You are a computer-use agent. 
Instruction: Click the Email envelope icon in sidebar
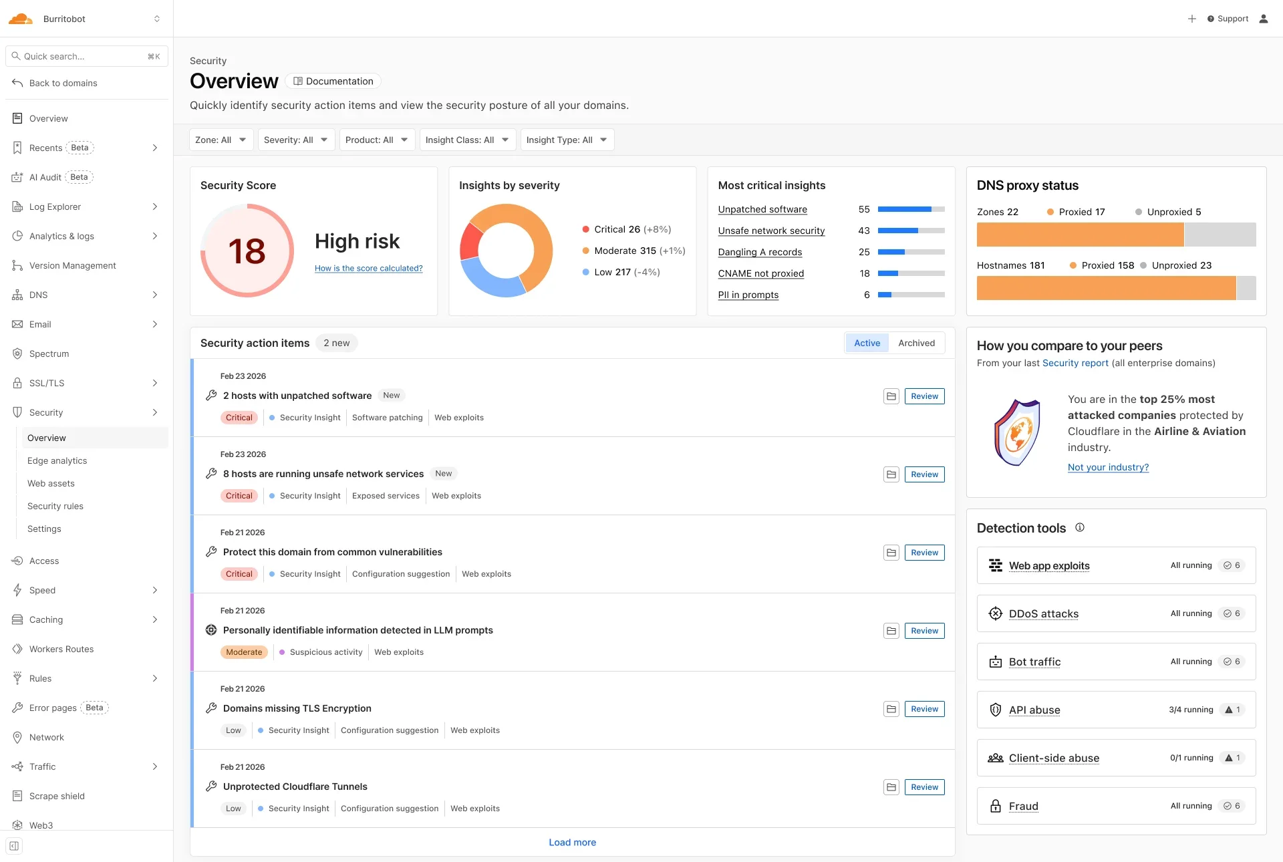point(17,324)
